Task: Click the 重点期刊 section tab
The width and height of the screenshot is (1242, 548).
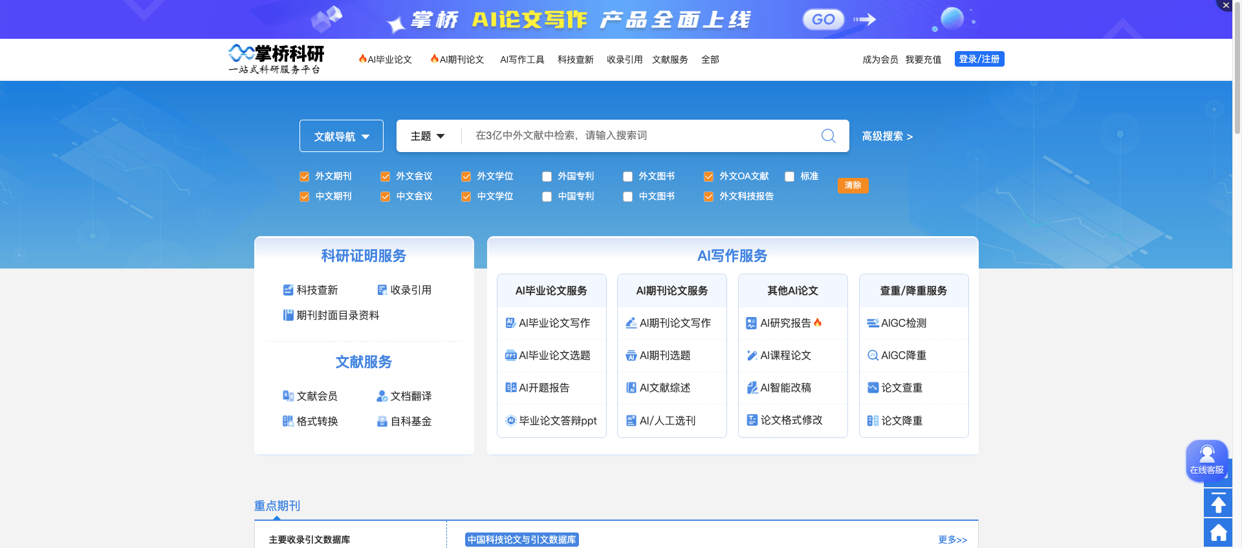Action: 277,506
